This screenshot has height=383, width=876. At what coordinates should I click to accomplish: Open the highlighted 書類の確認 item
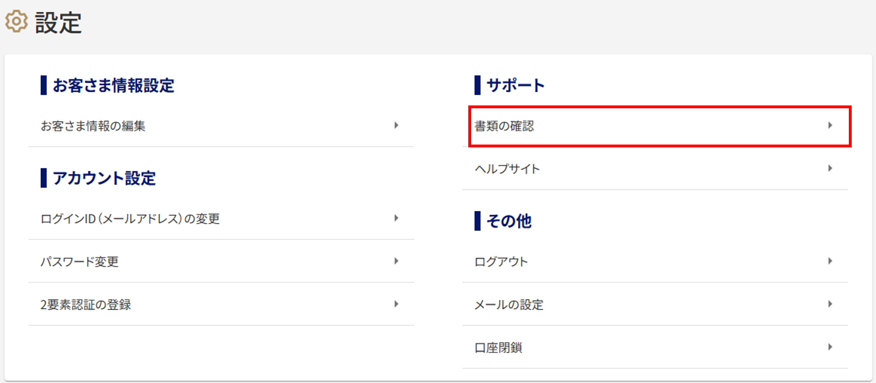tap(660, 126)
